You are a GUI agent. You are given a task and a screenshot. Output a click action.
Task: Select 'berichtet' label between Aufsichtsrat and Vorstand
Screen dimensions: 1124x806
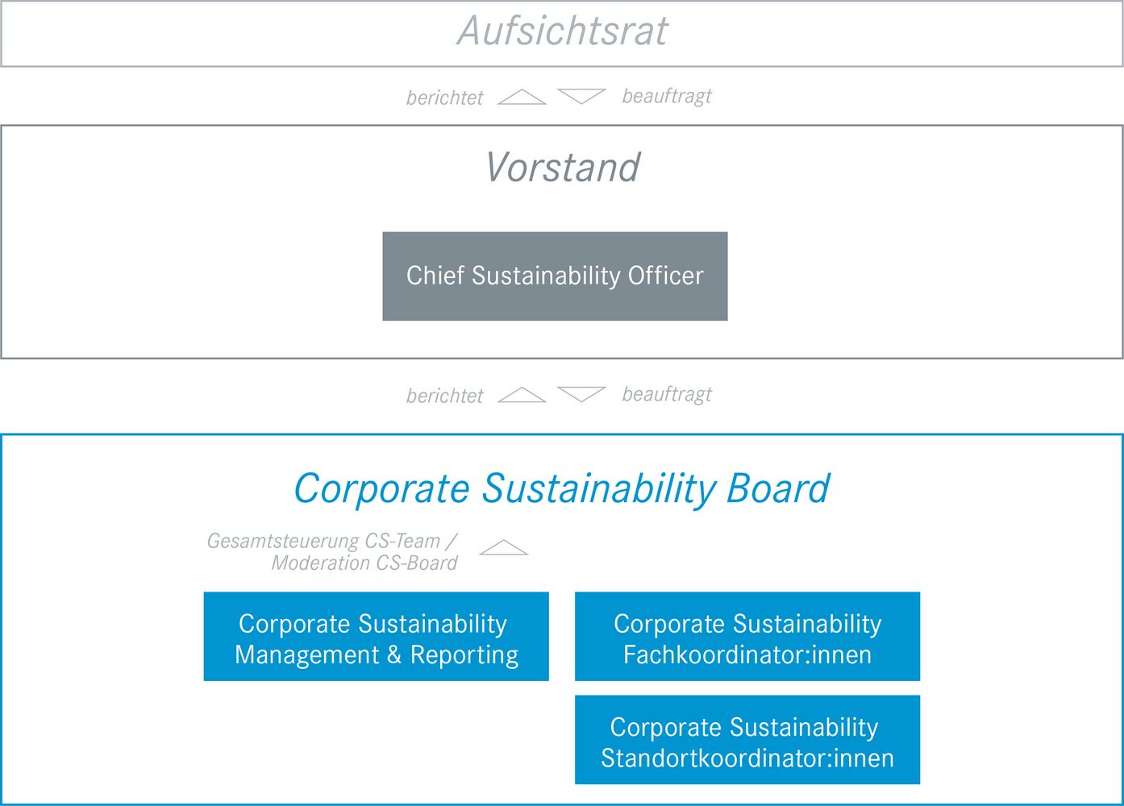click(x=444, y=98)
